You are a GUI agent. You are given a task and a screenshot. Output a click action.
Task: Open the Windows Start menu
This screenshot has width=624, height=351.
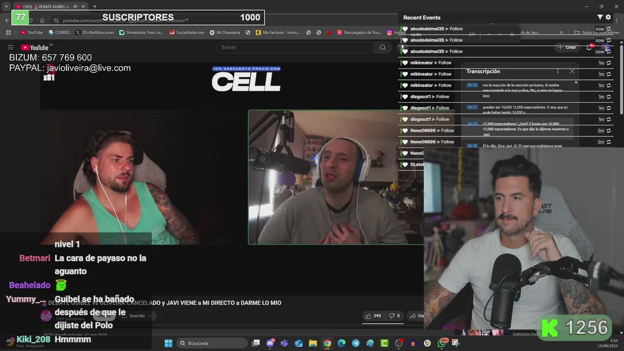point(168,343)
